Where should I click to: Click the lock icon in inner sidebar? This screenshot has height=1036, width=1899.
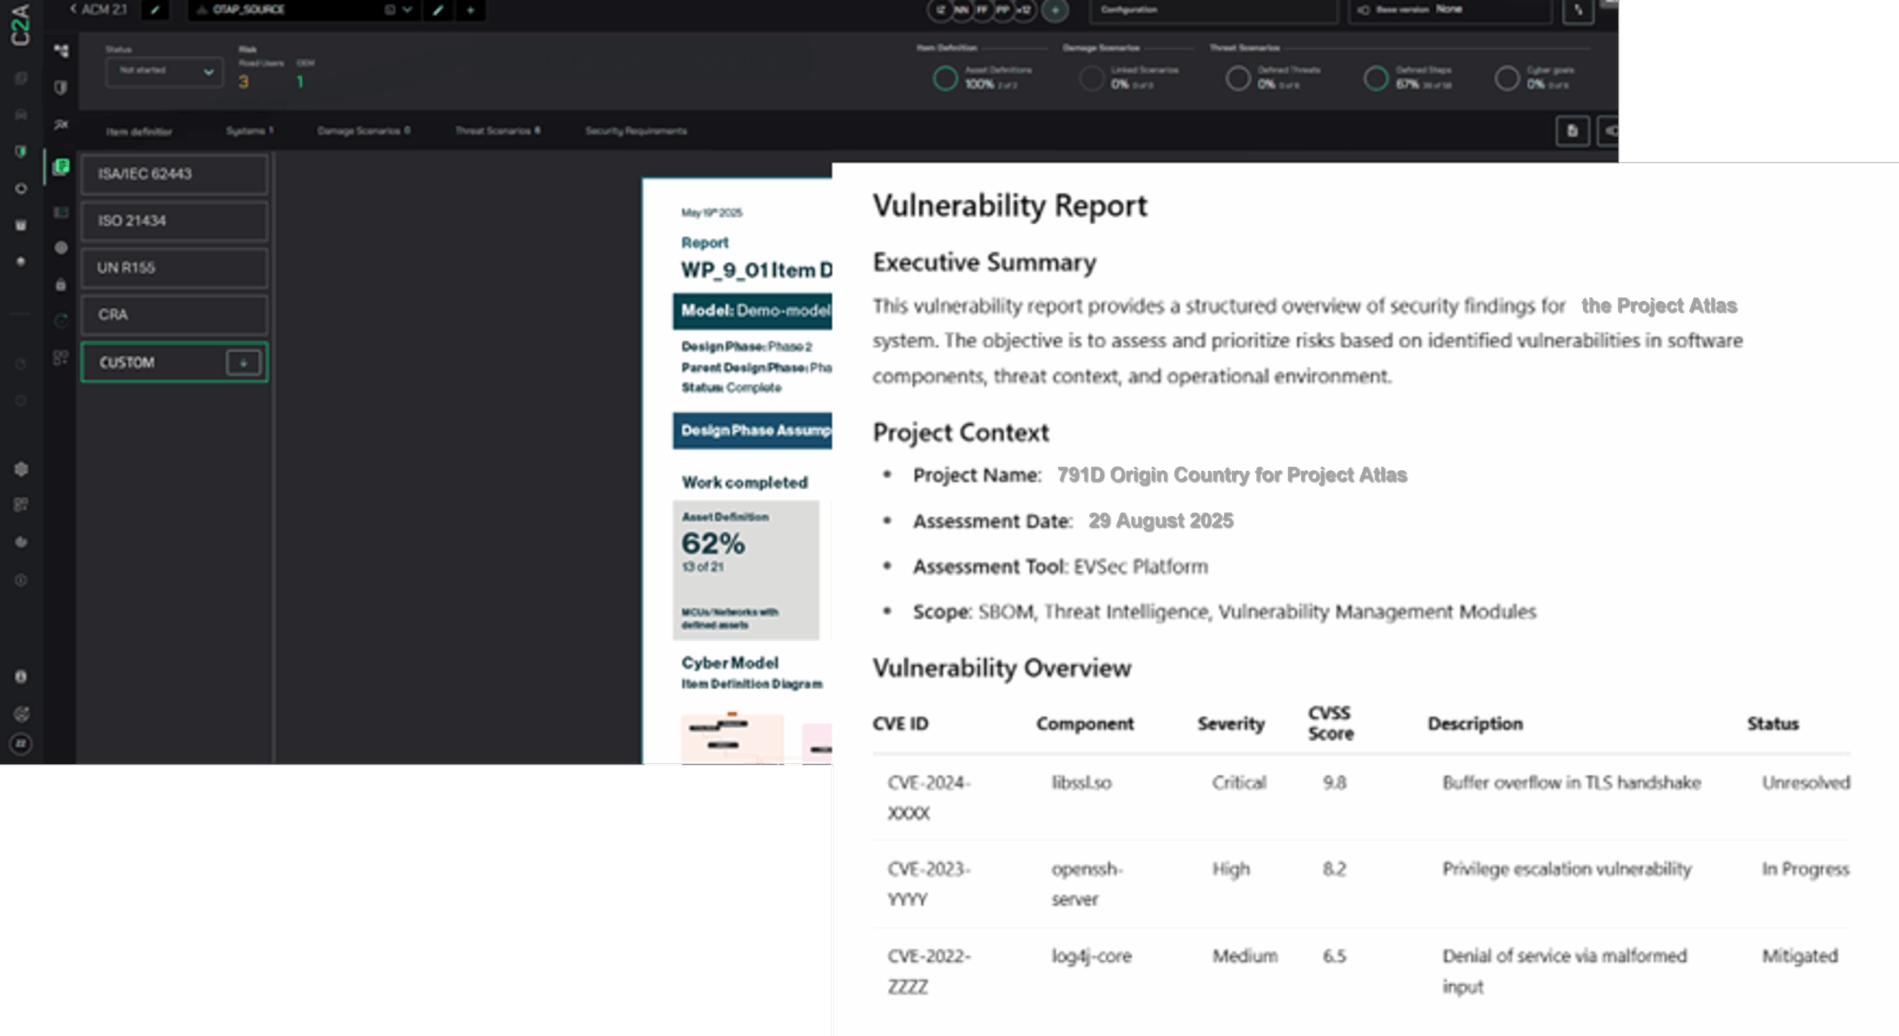(61, 285)
